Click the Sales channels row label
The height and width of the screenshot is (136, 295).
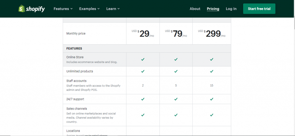77,109
